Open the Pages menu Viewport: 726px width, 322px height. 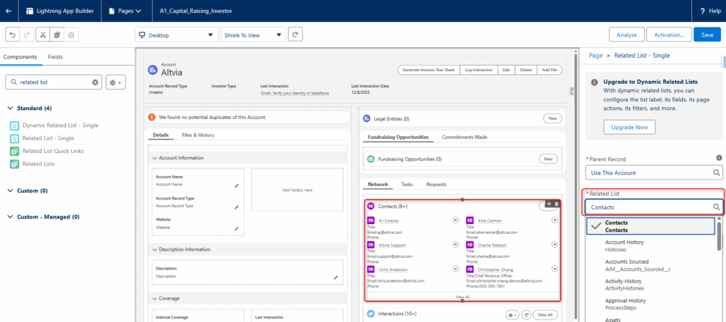pos(125,11)
